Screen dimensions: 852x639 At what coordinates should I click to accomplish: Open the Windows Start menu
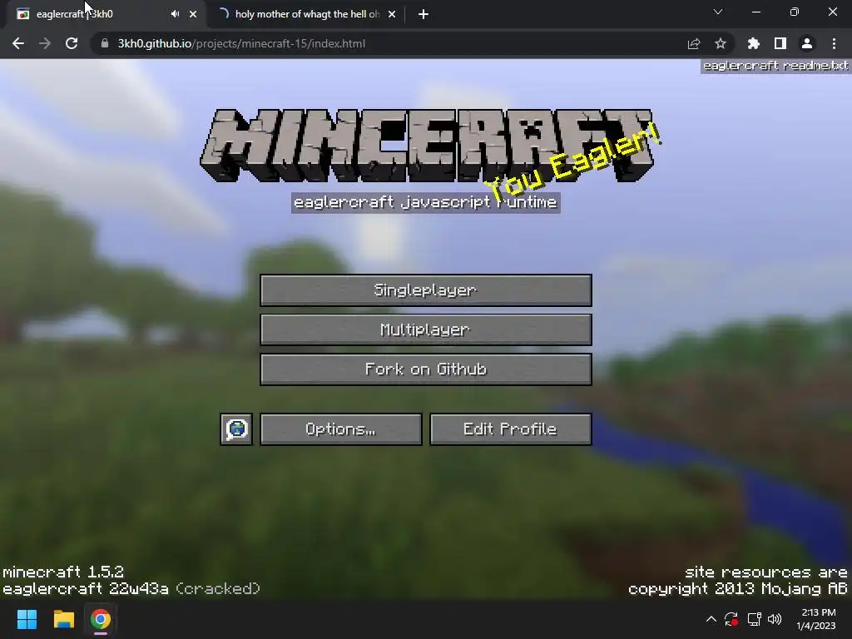coord(27,619)
